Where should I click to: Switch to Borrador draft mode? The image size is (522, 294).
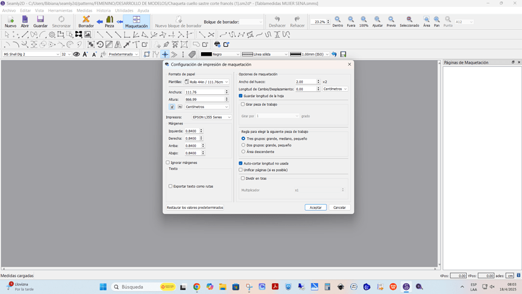click(x=86, y=22)
